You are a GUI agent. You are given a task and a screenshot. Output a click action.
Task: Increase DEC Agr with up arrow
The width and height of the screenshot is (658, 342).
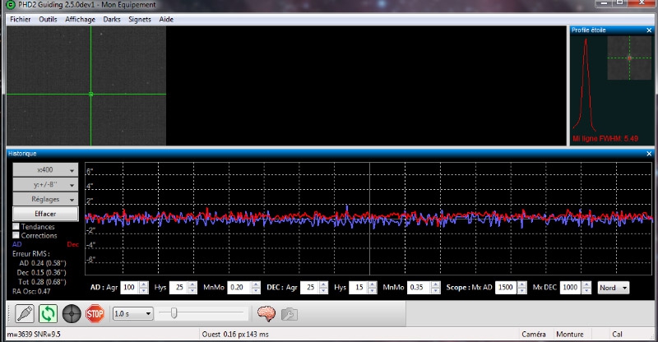323,284
